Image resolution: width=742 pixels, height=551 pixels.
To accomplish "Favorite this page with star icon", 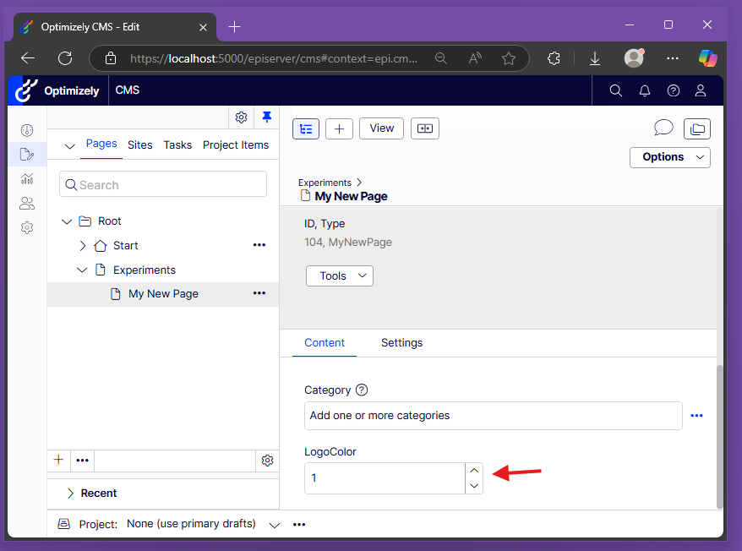I will [509, 58].
